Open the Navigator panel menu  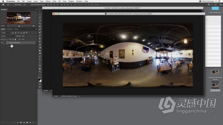[36, 10]
